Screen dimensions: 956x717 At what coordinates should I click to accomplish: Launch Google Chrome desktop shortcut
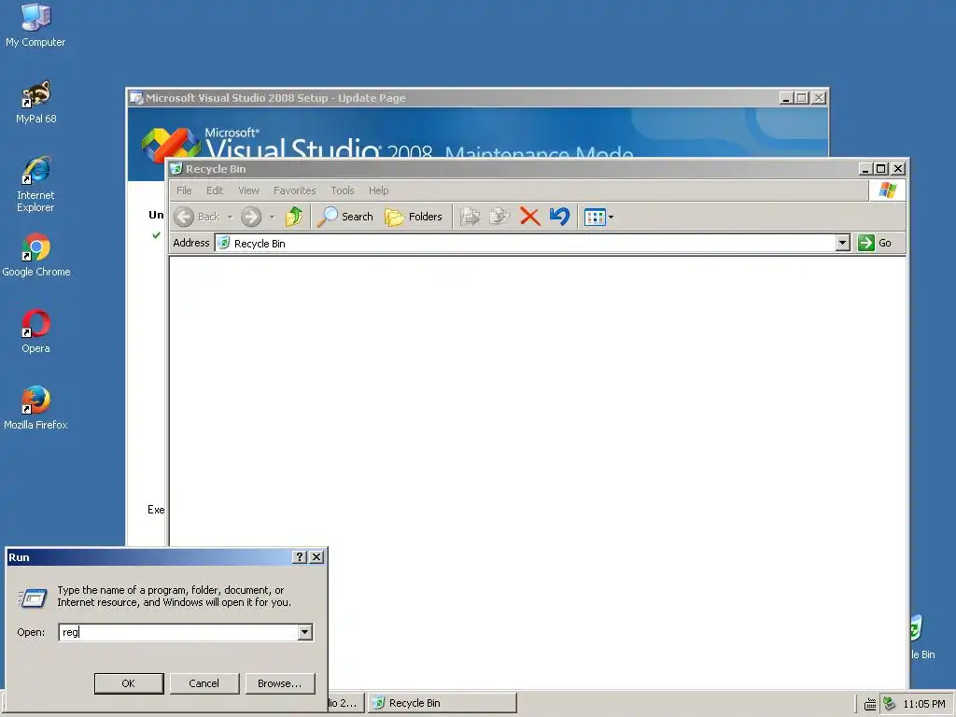click(36, 256)
